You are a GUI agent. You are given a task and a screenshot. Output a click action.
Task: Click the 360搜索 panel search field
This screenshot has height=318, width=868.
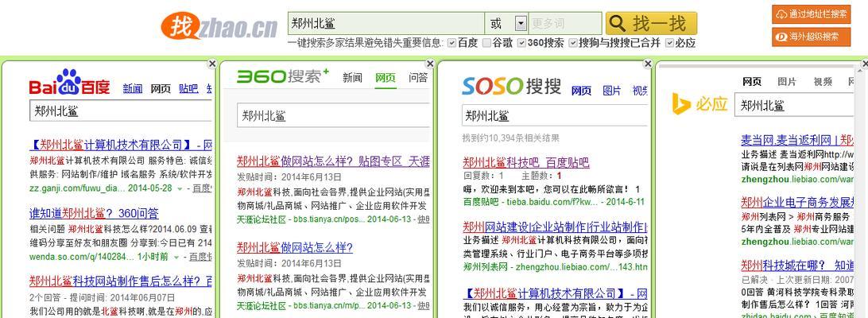333,116
